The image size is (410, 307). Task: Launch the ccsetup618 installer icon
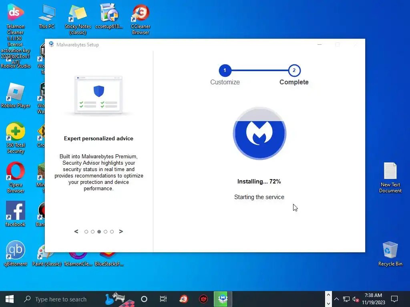(109, 16)
